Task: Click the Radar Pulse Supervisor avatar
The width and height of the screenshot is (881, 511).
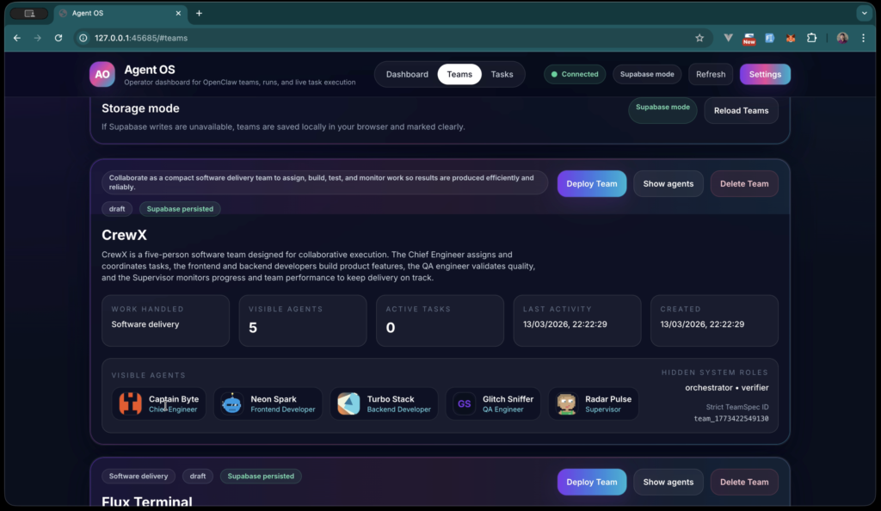Action: [566, 403]
